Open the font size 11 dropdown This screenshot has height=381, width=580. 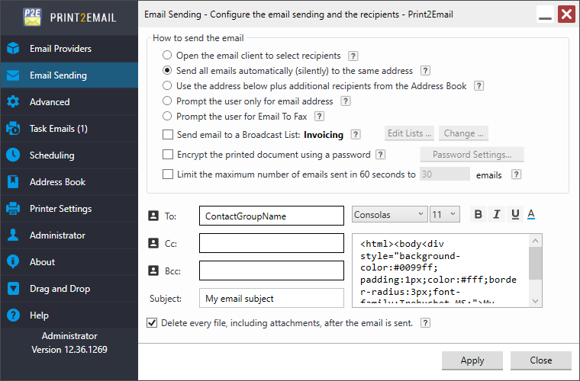pos(445,215)
